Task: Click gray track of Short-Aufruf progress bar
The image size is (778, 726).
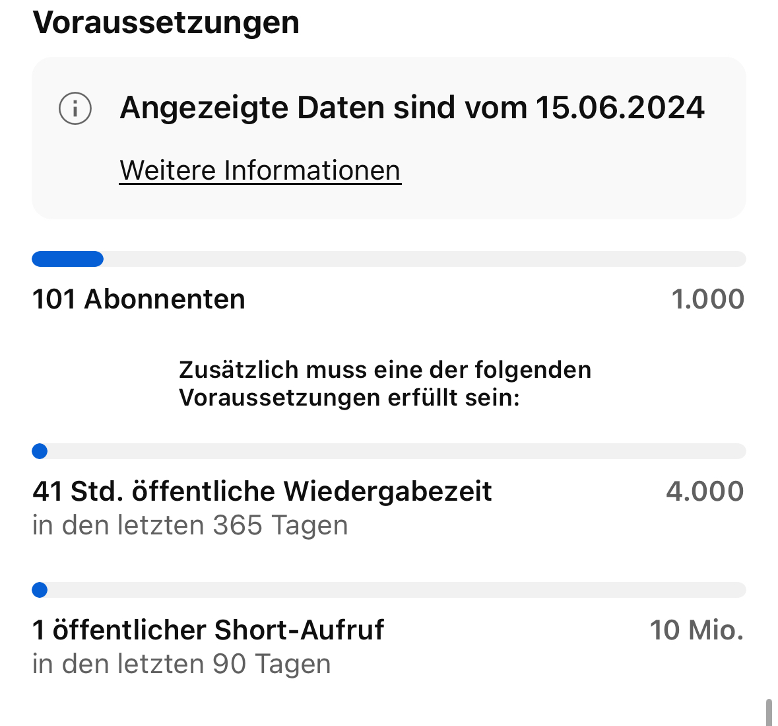Action: pos(396,590)
